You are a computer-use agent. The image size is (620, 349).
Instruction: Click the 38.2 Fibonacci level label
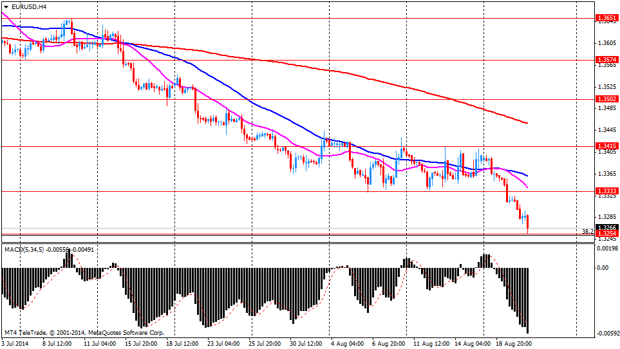pyautogui.click(x=588, y=231)
